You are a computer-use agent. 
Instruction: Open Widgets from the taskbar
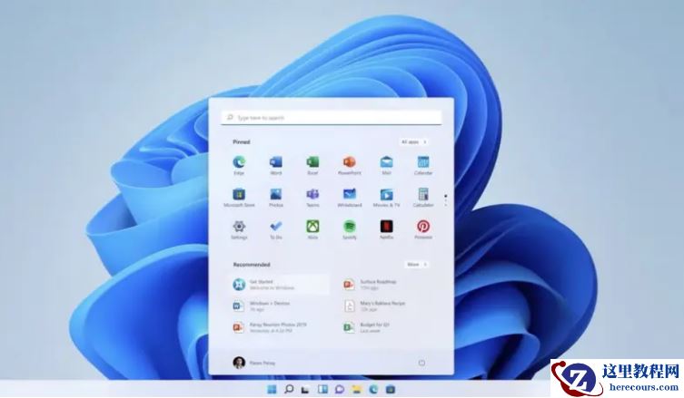coord(322,389)
